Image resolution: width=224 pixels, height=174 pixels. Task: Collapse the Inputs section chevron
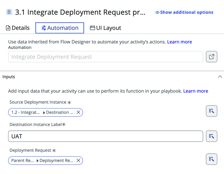[x=220, y=77]
